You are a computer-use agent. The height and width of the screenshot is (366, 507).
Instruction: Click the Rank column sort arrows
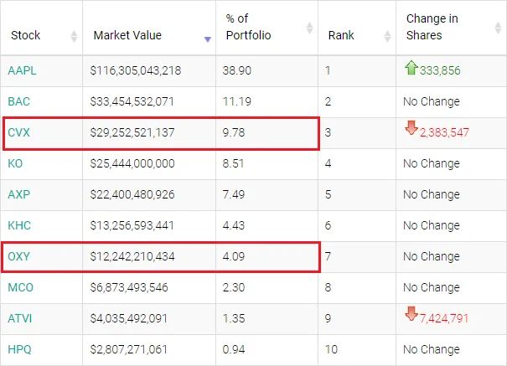point(387,36)
